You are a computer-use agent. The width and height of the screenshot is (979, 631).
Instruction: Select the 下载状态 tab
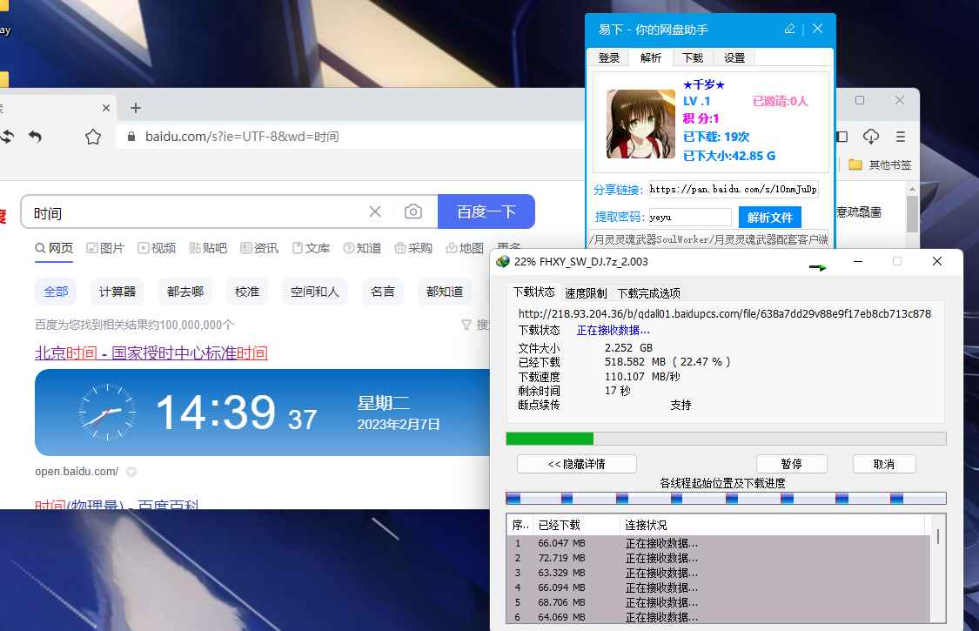[x=533, y=292]
